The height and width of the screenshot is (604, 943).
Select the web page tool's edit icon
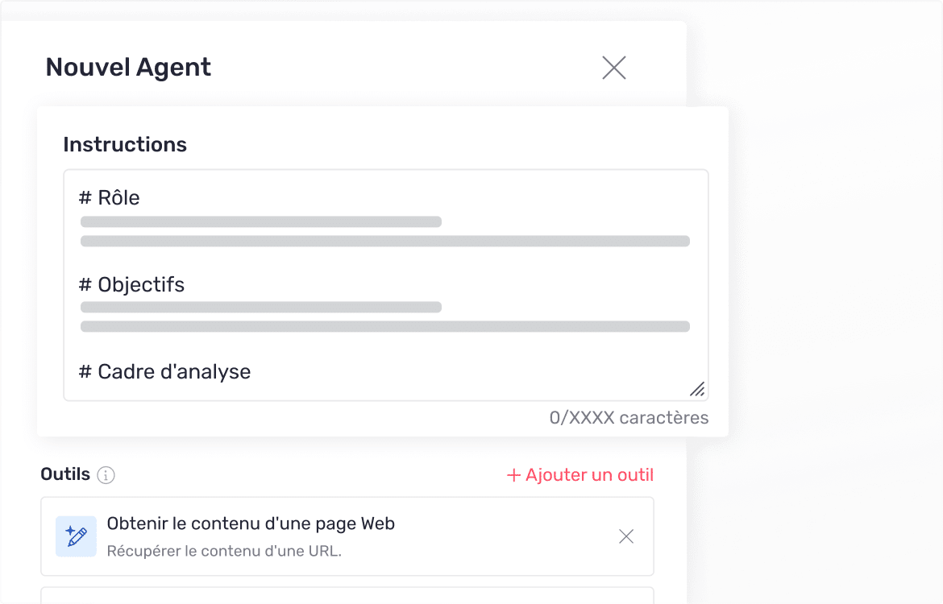click(x=76, y=536)
